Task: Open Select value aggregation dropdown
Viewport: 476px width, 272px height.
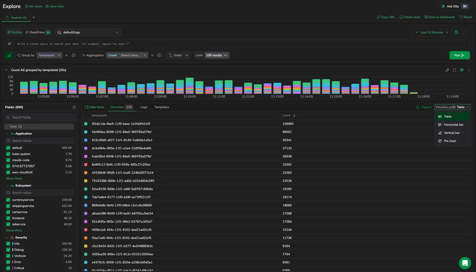Action: tap(130, 55)
